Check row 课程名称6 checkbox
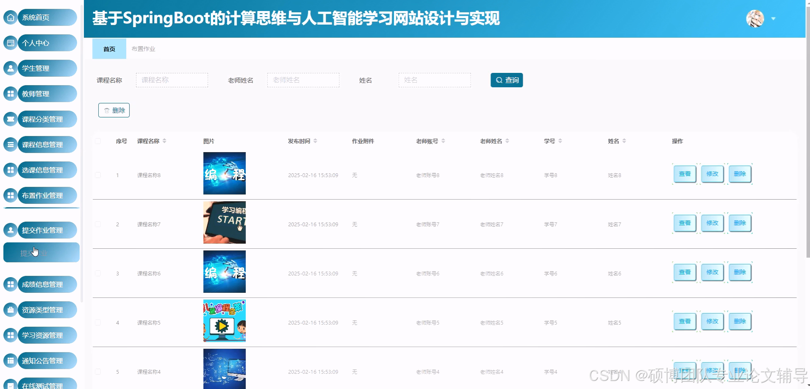 (x=98, y=273)
